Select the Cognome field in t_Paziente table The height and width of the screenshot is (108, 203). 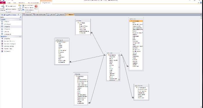(x=113, y=57)
